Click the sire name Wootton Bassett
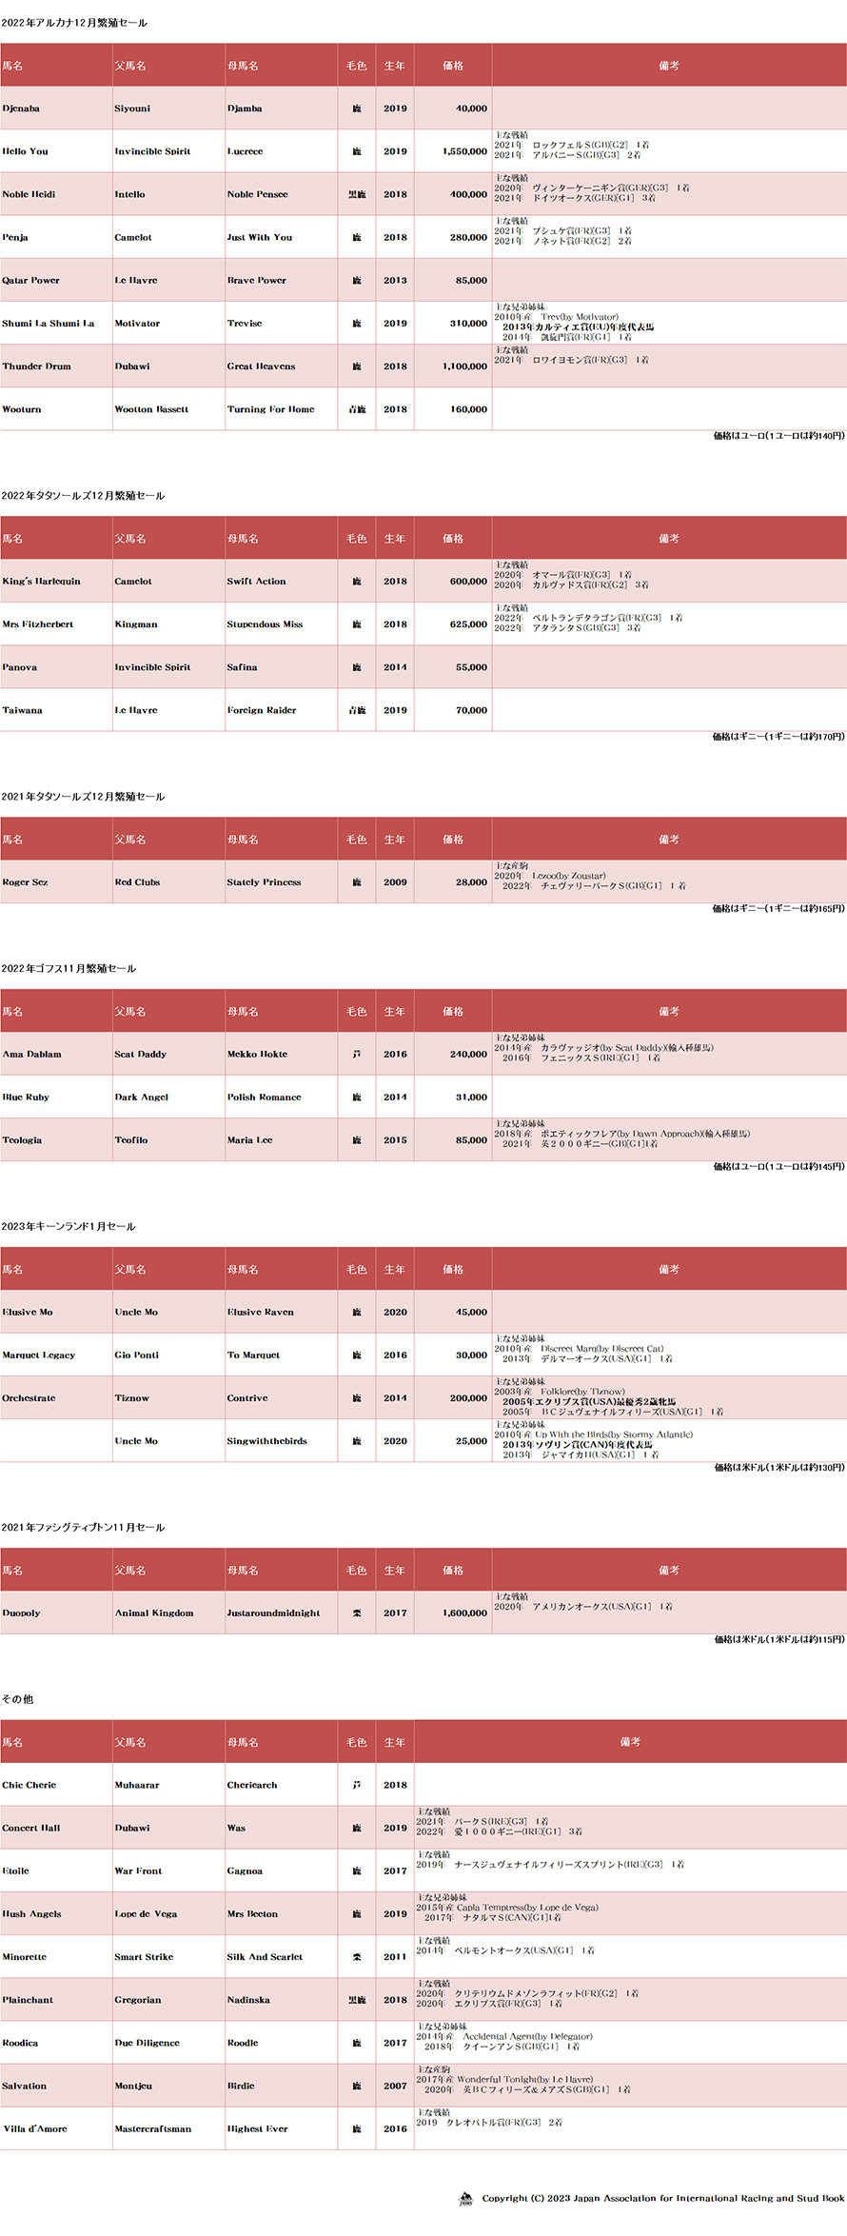 (151, 409)
